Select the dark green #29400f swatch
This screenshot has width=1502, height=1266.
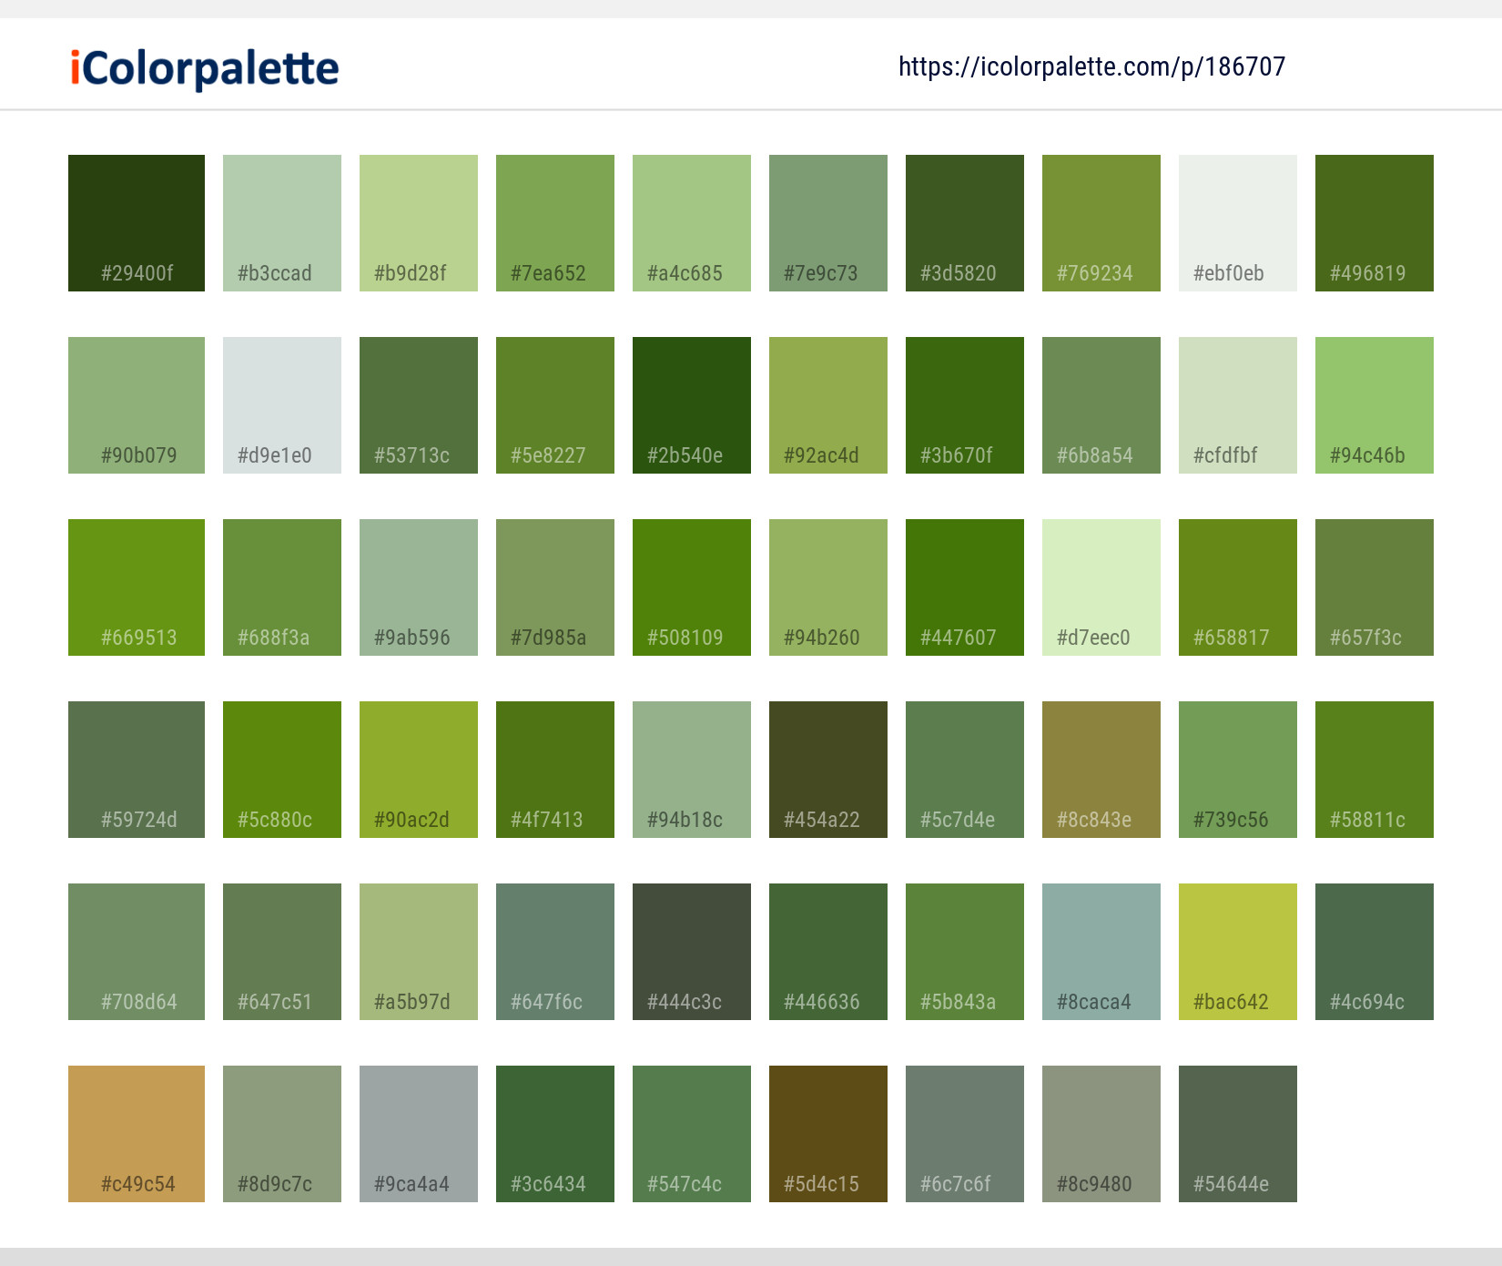pyautogui.click(x=137, y=223)
